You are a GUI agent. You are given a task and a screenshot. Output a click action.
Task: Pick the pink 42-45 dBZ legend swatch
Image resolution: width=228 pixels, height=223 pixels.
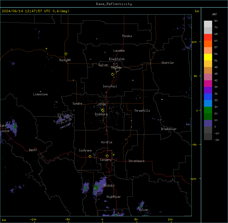tap(208, 77)
